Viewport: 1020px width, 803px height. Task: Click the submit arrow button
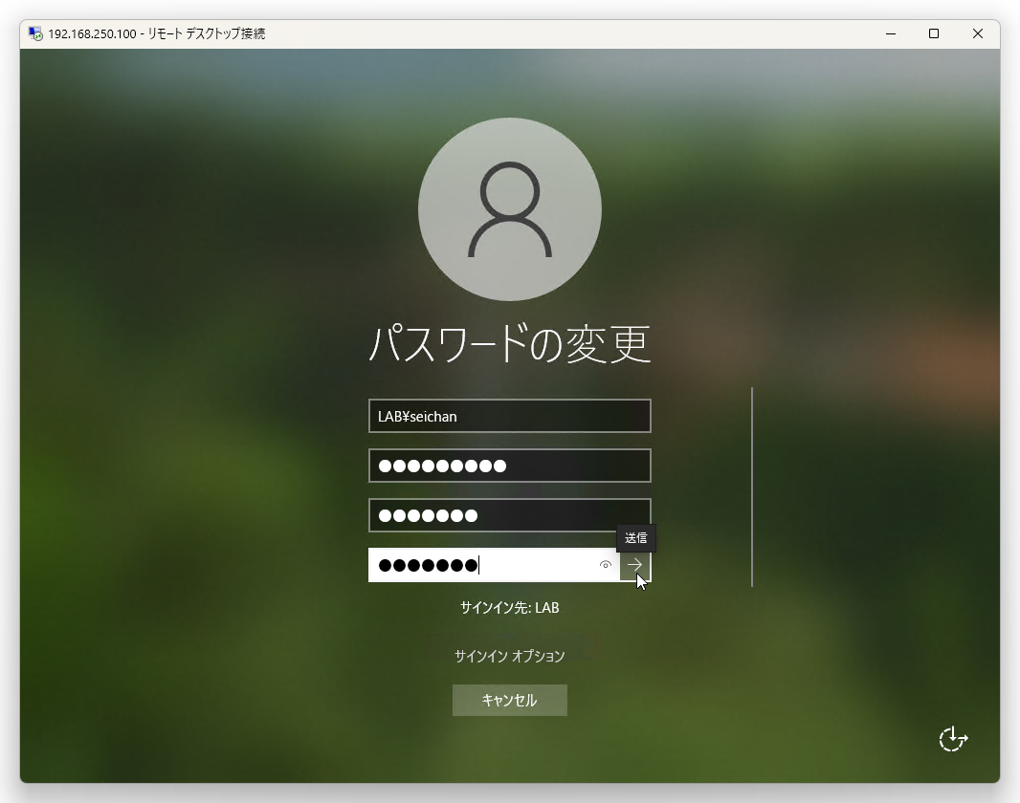635,565
